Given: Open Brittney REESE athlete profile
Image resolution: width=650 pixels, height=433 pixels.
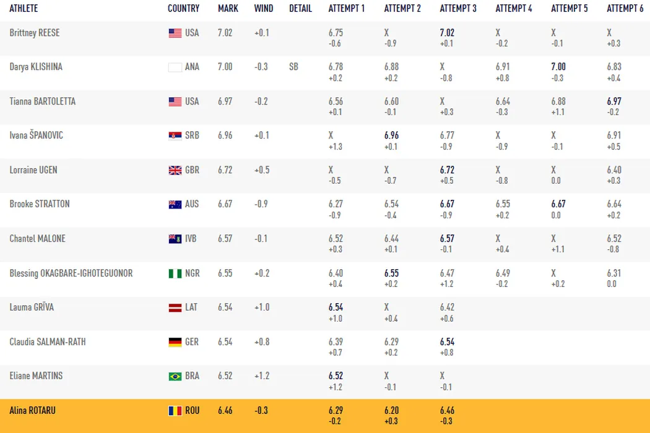Looking at the screenshot, I should click(x=35, y=33).
